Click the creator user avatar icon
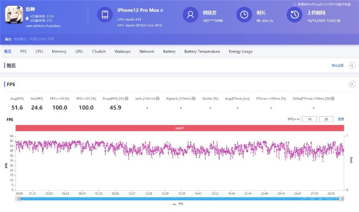Image resolution: width=359 pixels, height=212 pixels. coord(190,15)
